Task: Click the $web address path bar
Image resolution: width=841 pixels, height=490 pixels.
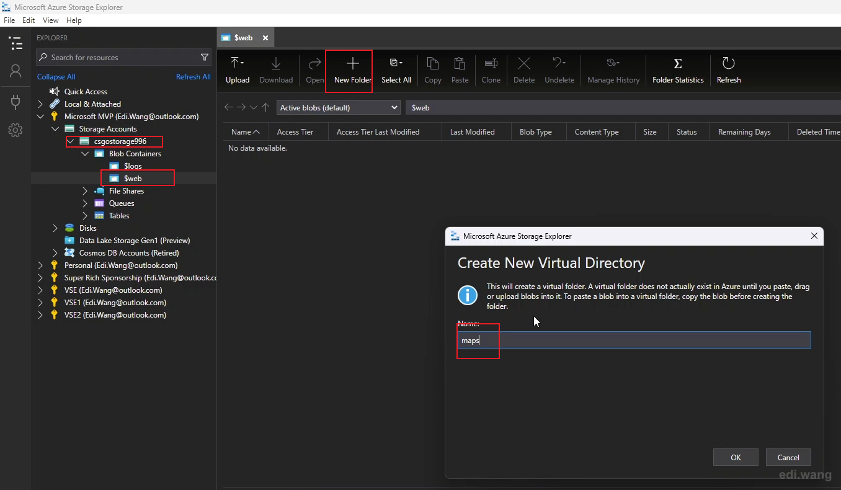Action: pyautogui.click(x=623, y=107)
